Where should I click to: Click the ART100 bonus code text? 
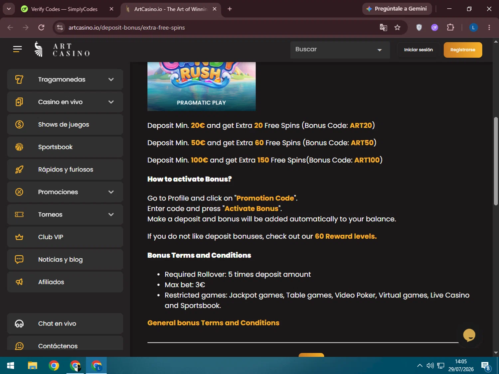[367, 160]
